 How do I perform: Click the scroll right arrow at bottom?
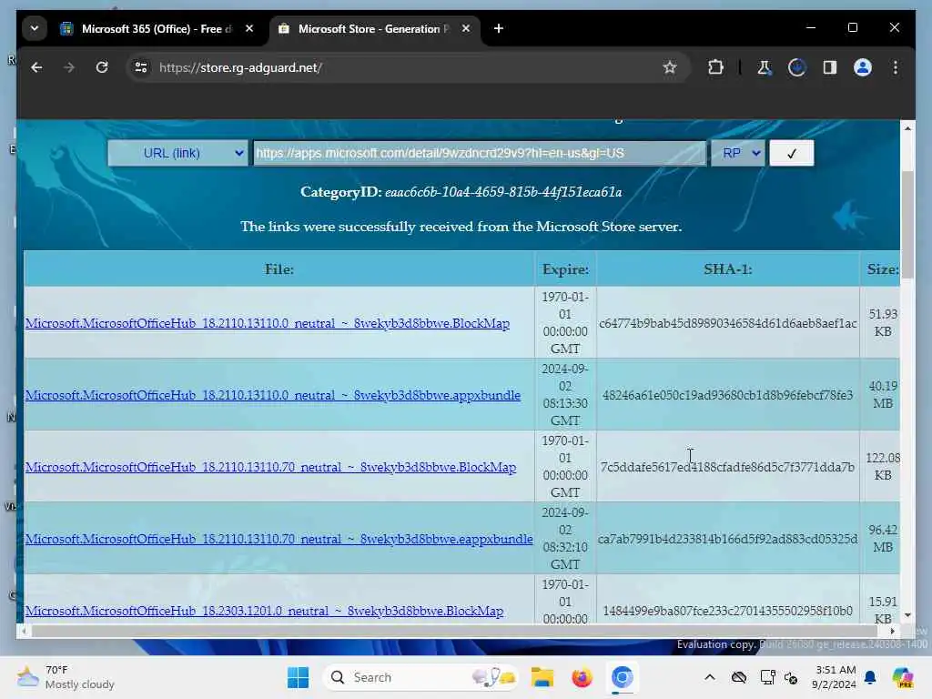click(892, 632)
